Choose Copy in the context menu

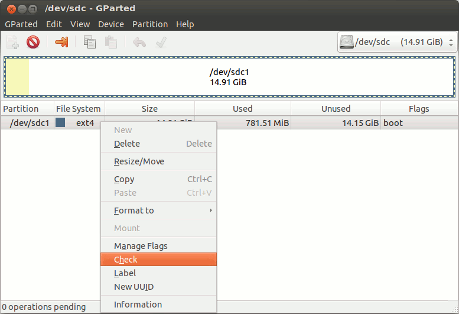click(x=158, y=179)
